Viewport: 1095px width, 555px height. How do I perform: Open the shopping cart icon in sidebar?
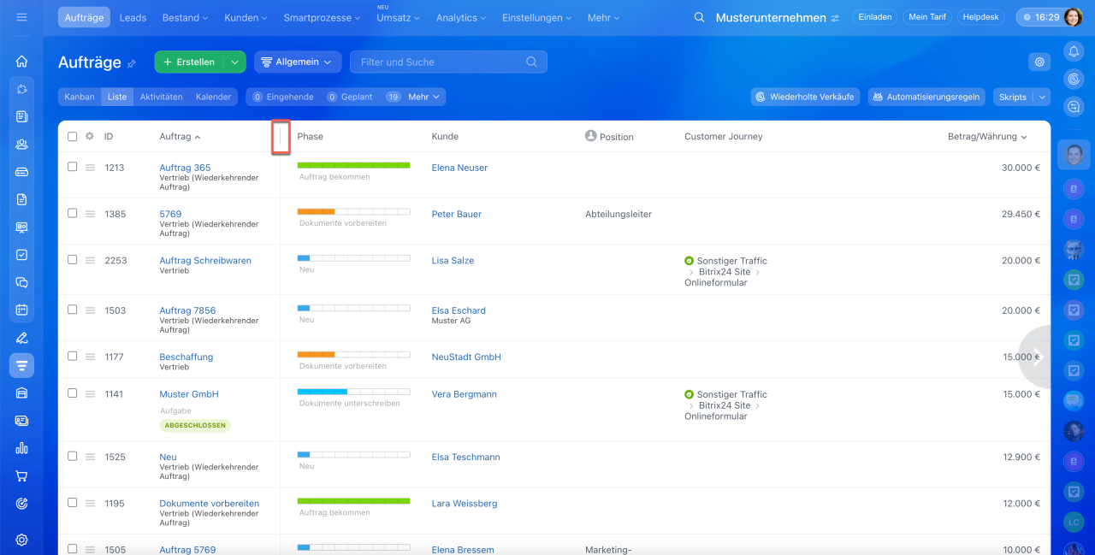coord(22,476)
